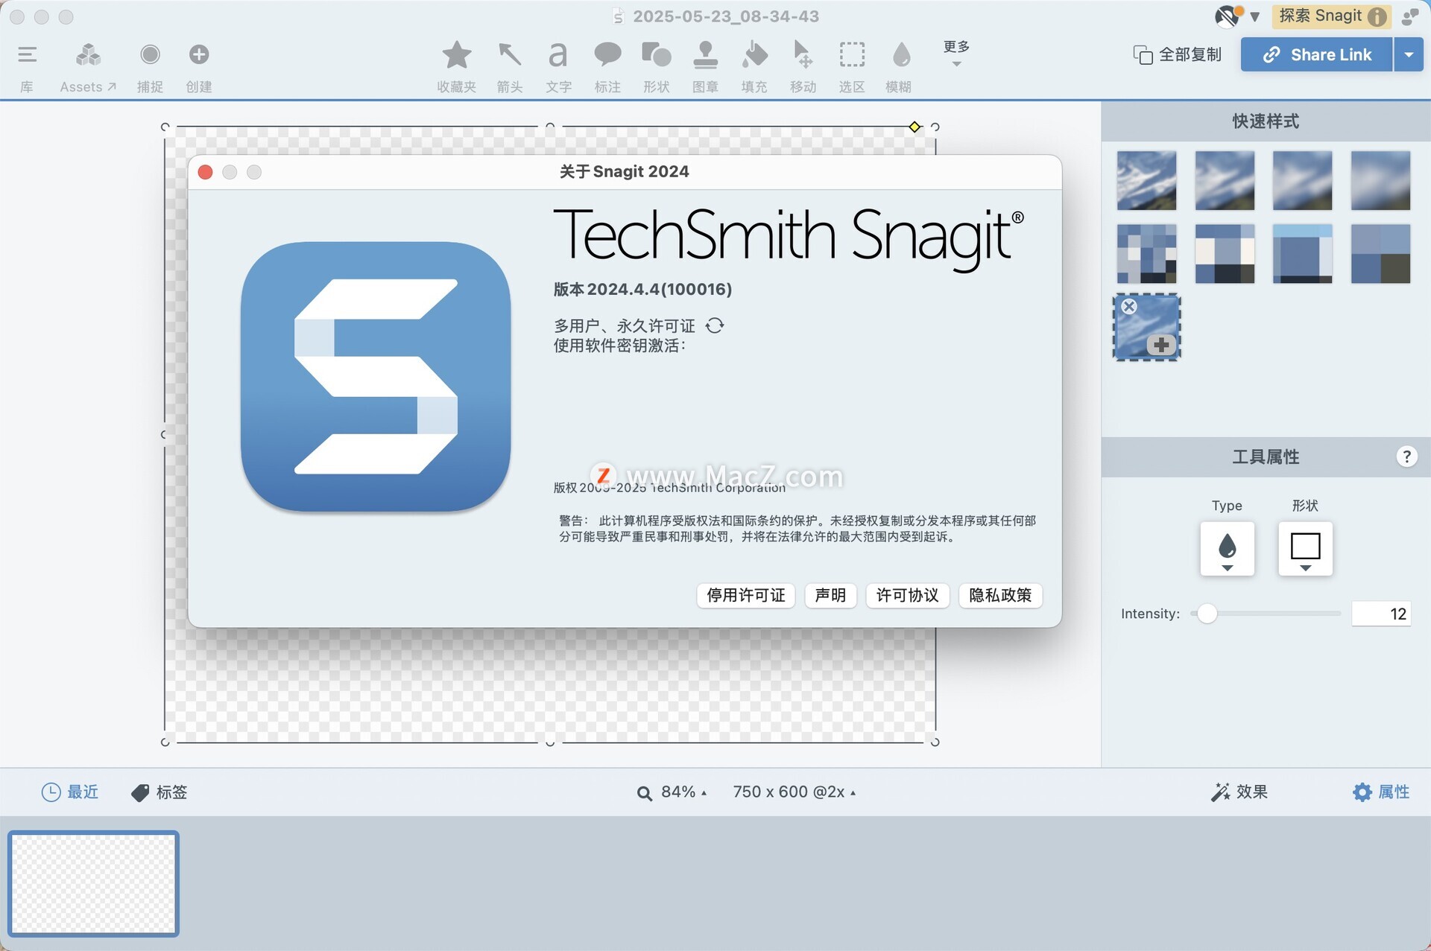Open the Share Link dropdown arrow
This screenshot has height=951, width=1431.
(1409, 54)
